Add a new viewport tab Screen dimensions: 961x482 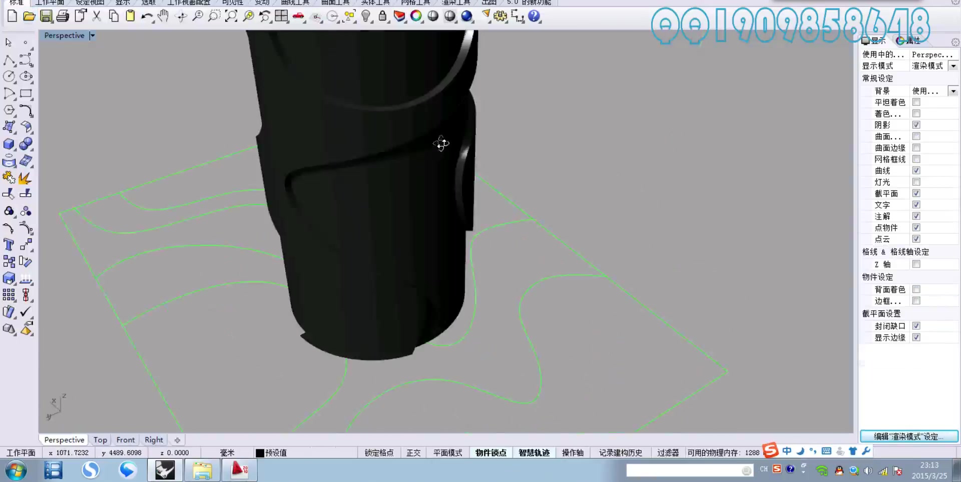[177, 440]
